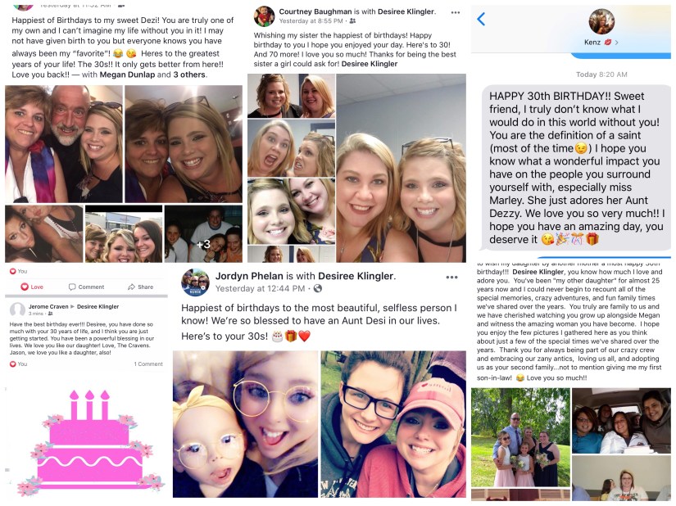The width and height of the screenshot is (676, 506).
Task: Tap the blue back arrow in Messages
Action: 481,19
